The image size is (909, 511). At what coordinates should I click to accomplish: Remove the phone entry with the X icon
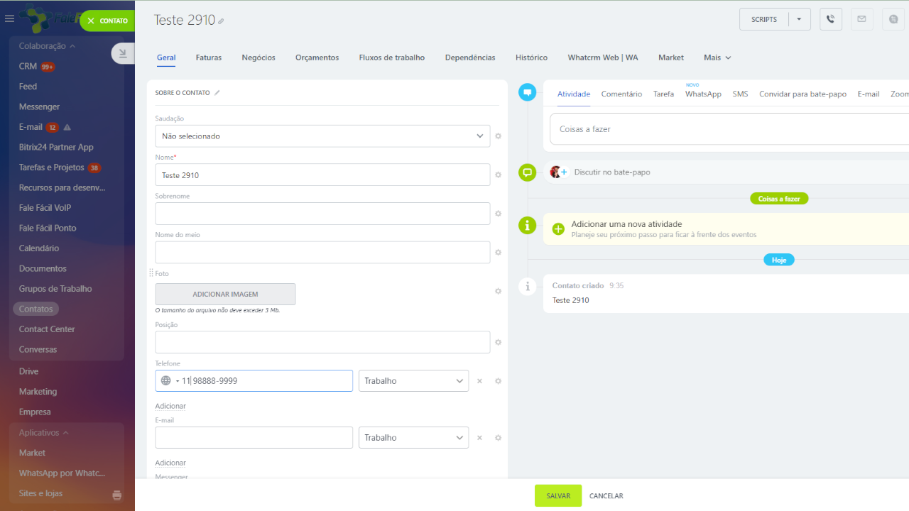[x=479, y=381]
